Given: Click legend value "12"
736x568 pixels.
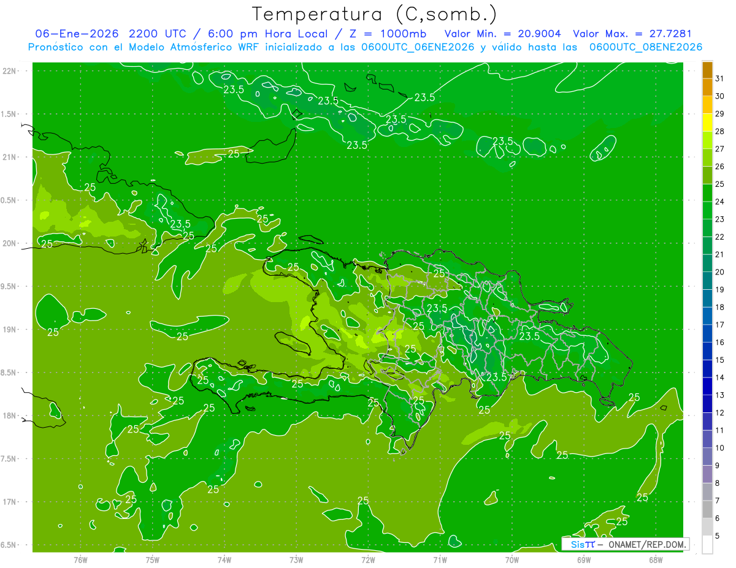Looking at the screenshot, I should click(x=719, y=413).
